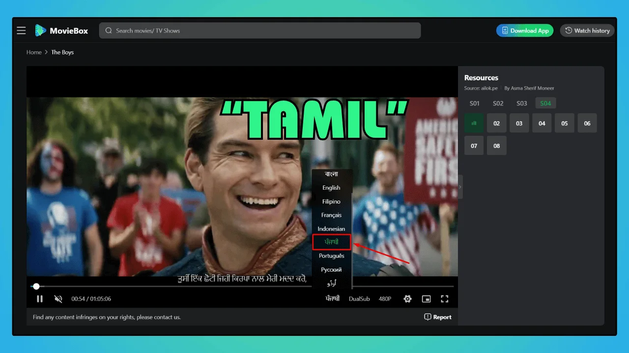Open Watch history

pos(587,30)
